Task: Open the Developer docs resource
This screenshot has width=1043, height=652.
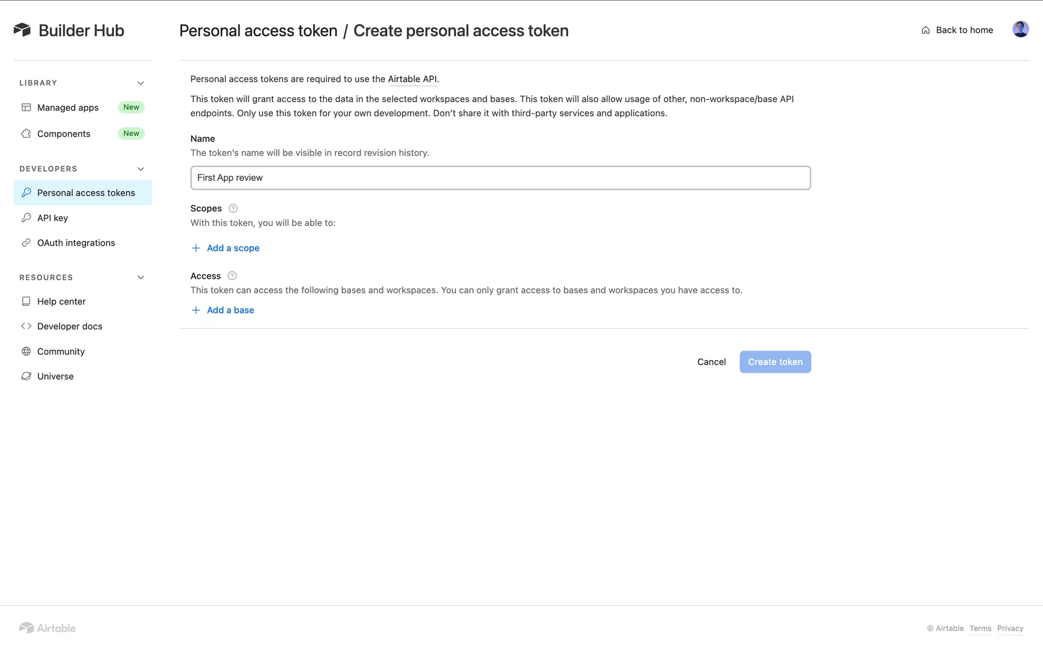Action: tap(70, 327)
